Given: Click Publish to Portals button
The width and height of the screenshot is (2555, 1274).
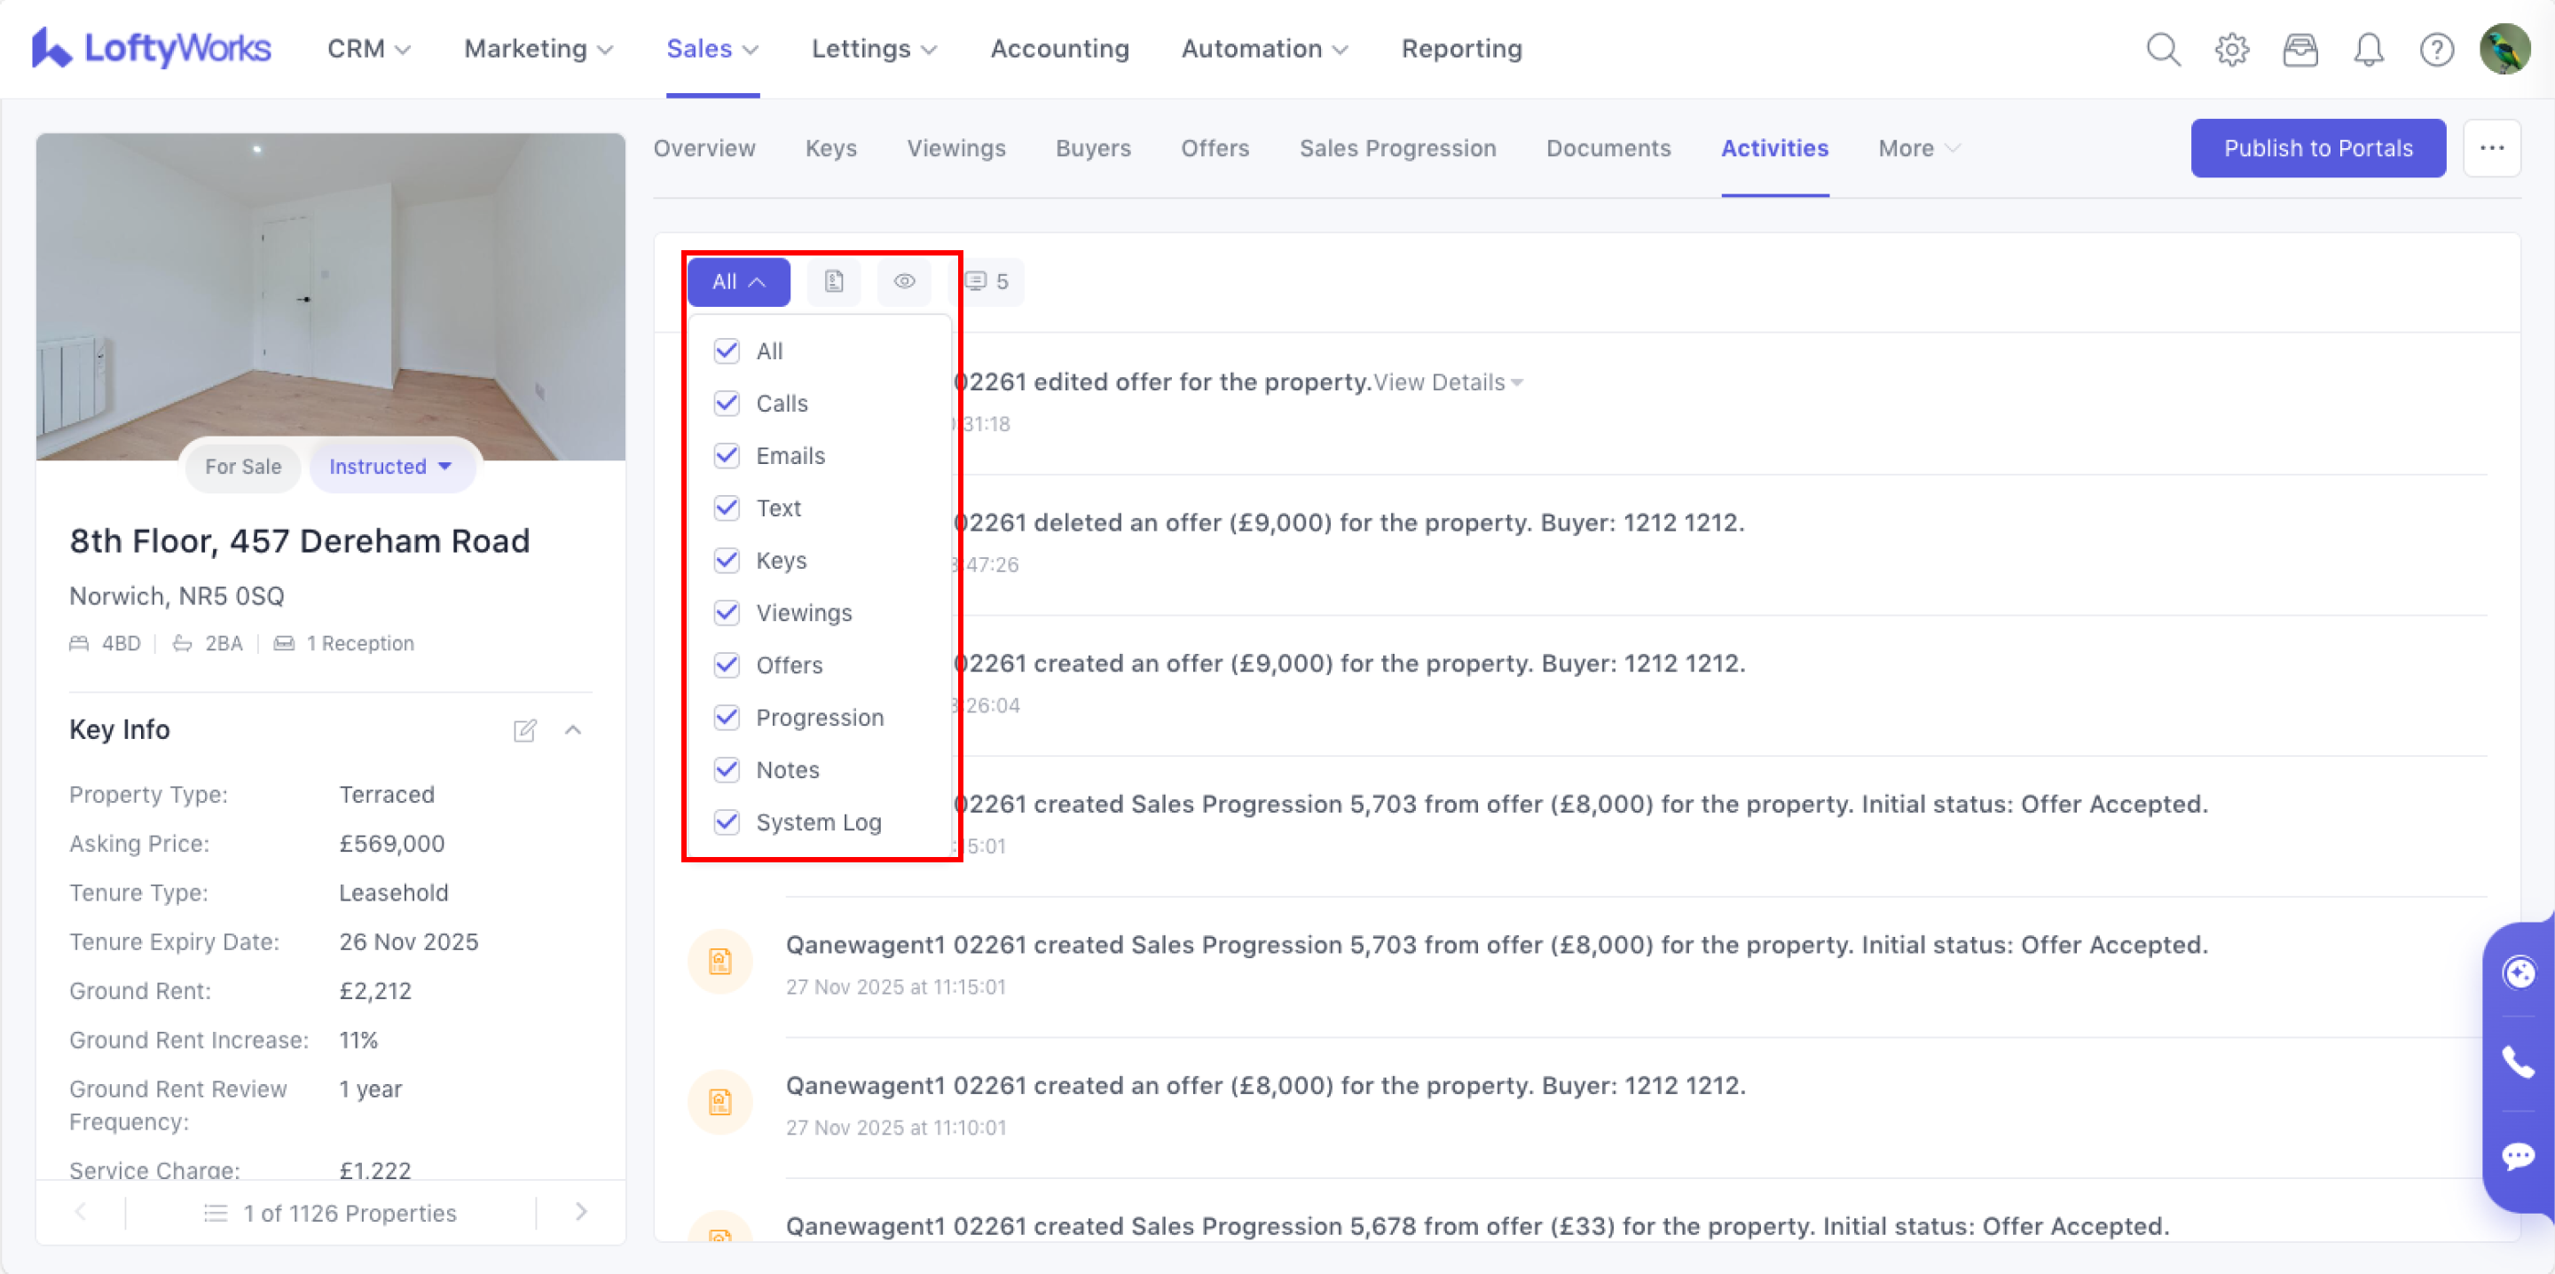Looking at the screenshot, I should point(2317,148).
